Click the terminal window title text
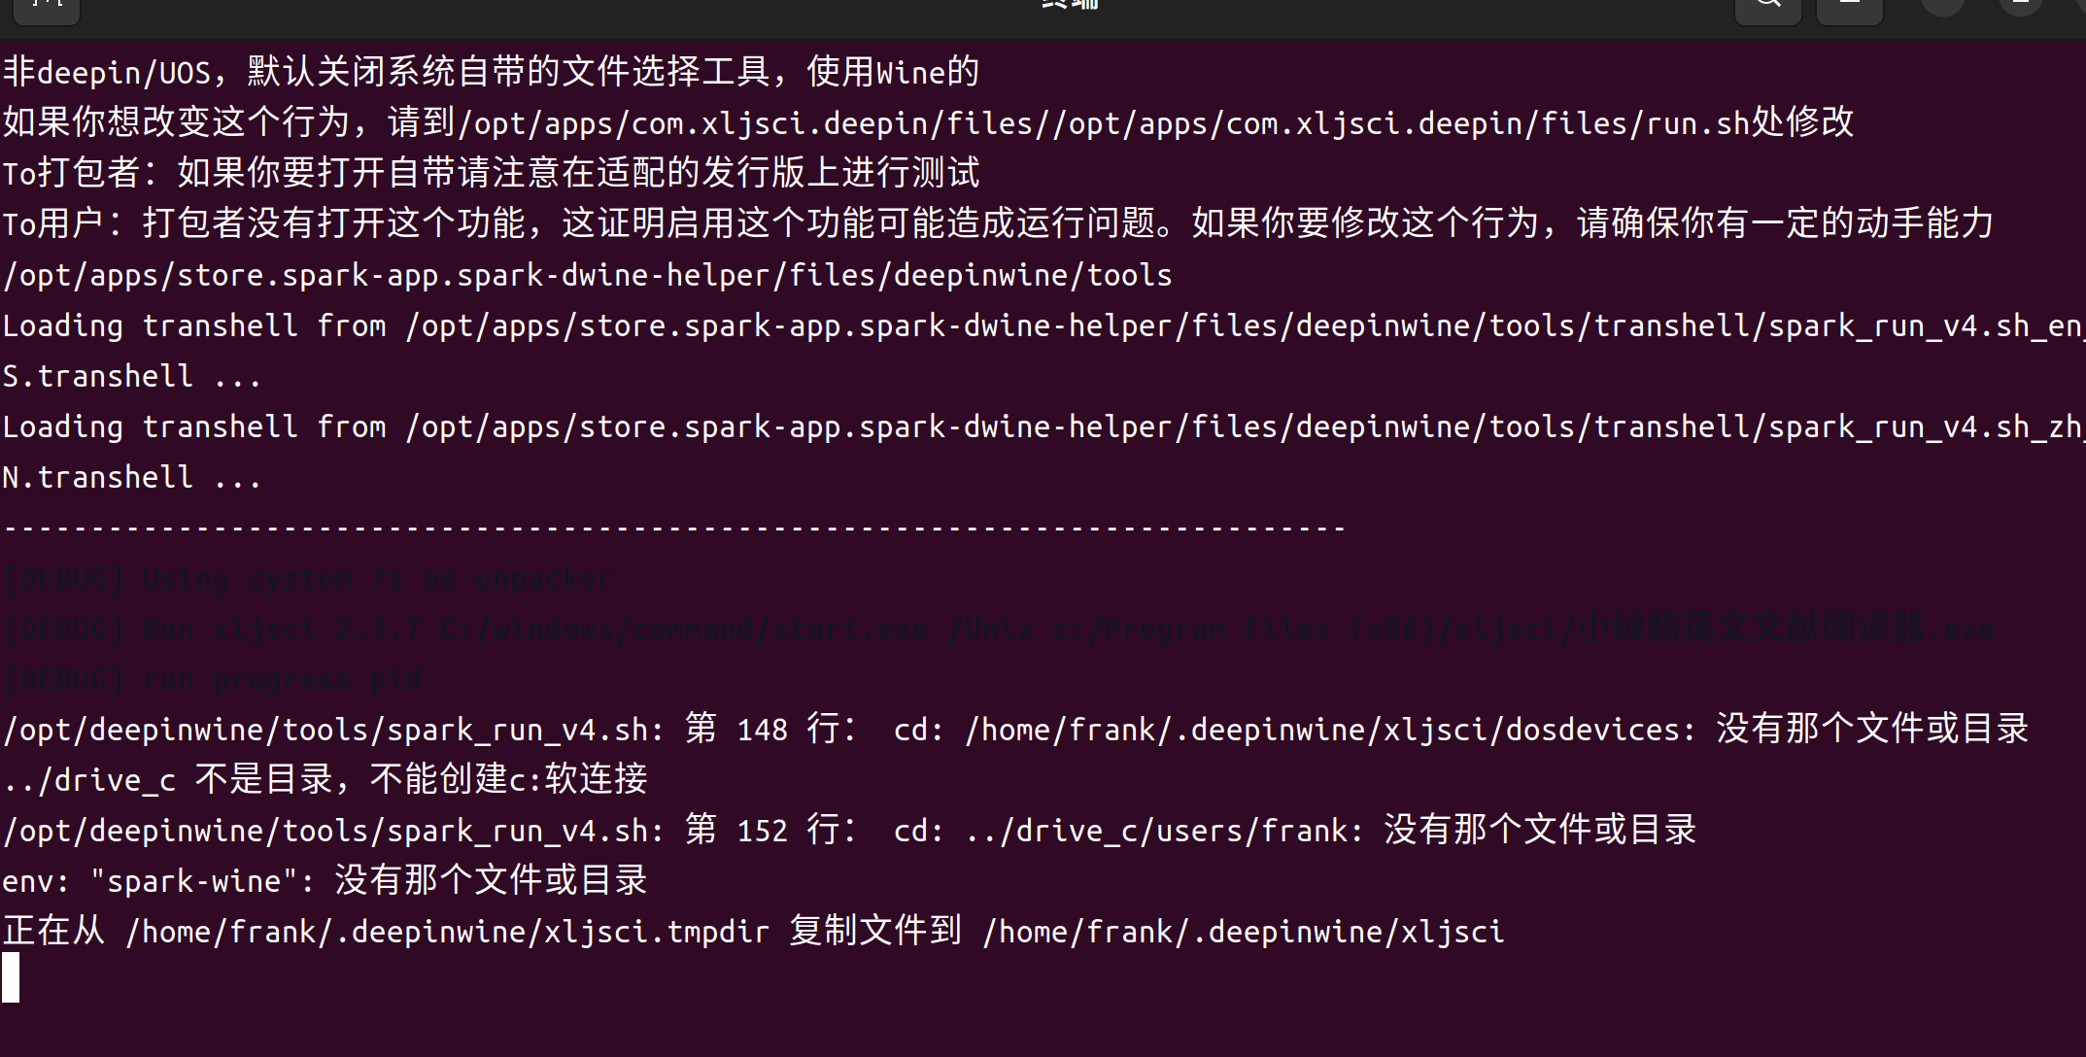 (1070, 4)
